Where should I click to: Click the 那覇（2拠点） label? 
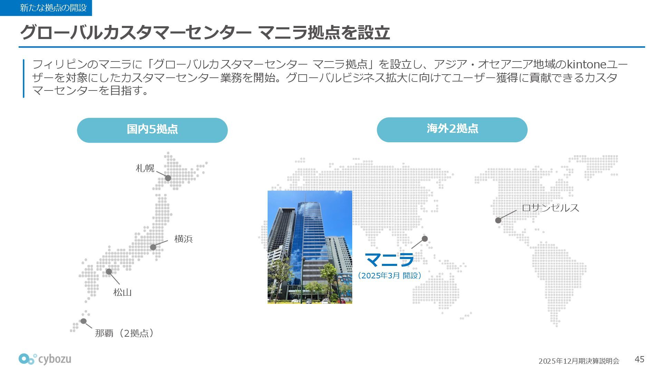tap(124, 333)
